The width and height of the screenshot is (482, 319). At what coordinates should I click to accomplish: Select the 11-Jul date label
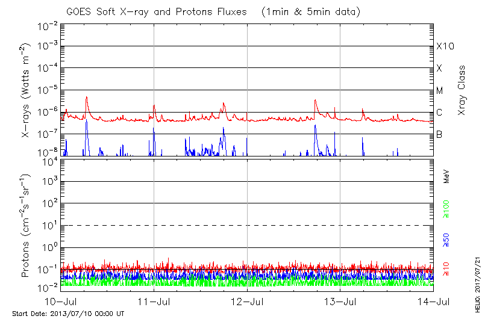click(154, 300)
